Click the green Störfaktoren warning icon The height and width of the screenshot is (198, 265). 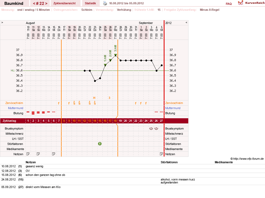pos(100,144)
